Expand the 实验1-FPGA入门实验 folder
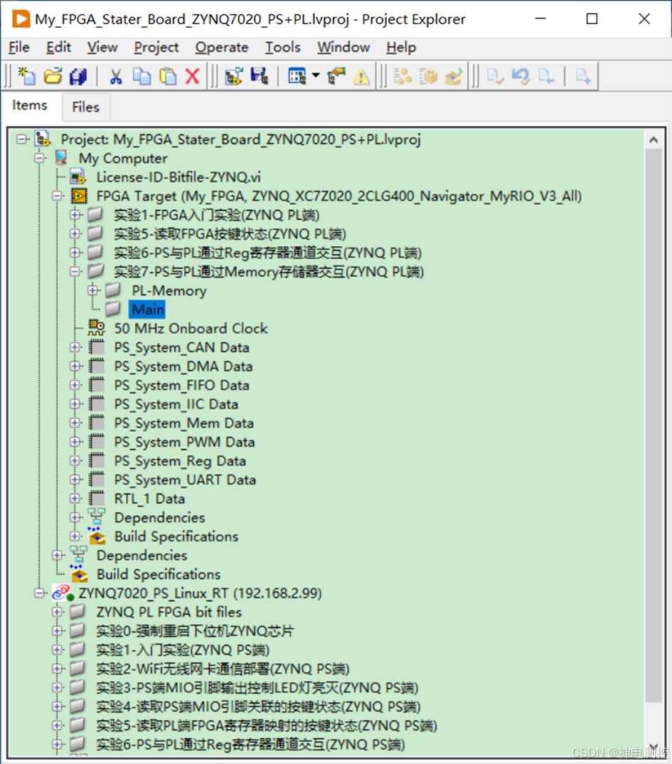Screen dimensions: 672x764 point(75,214)
